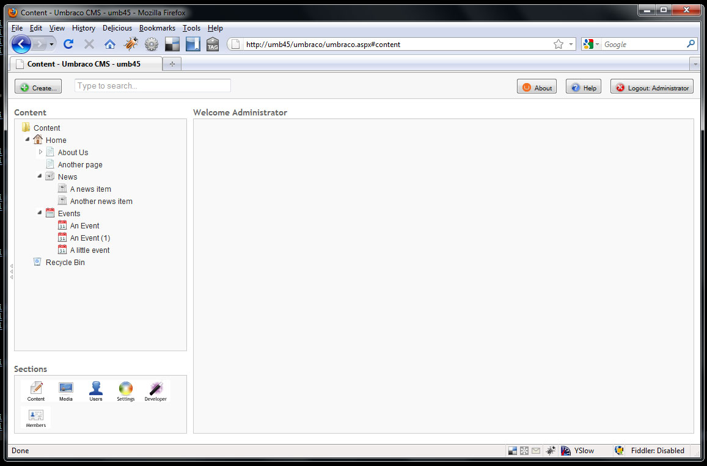
Task: Open the Settings section icon
Action: pos(126,390)
